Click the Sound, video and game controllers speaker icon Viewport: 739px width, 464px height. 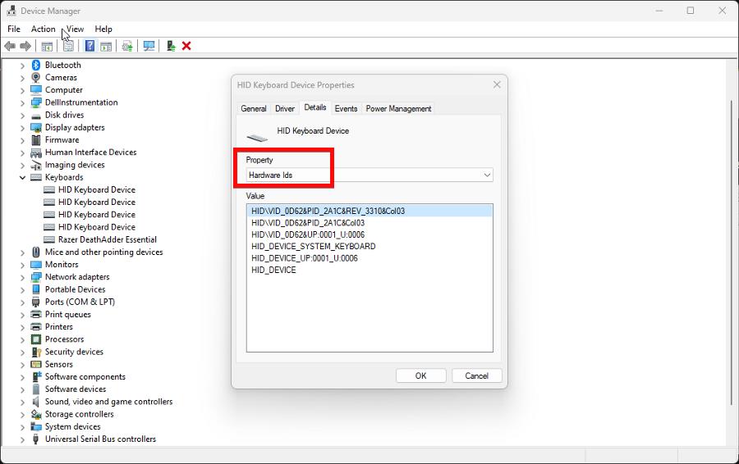(36, 402)
